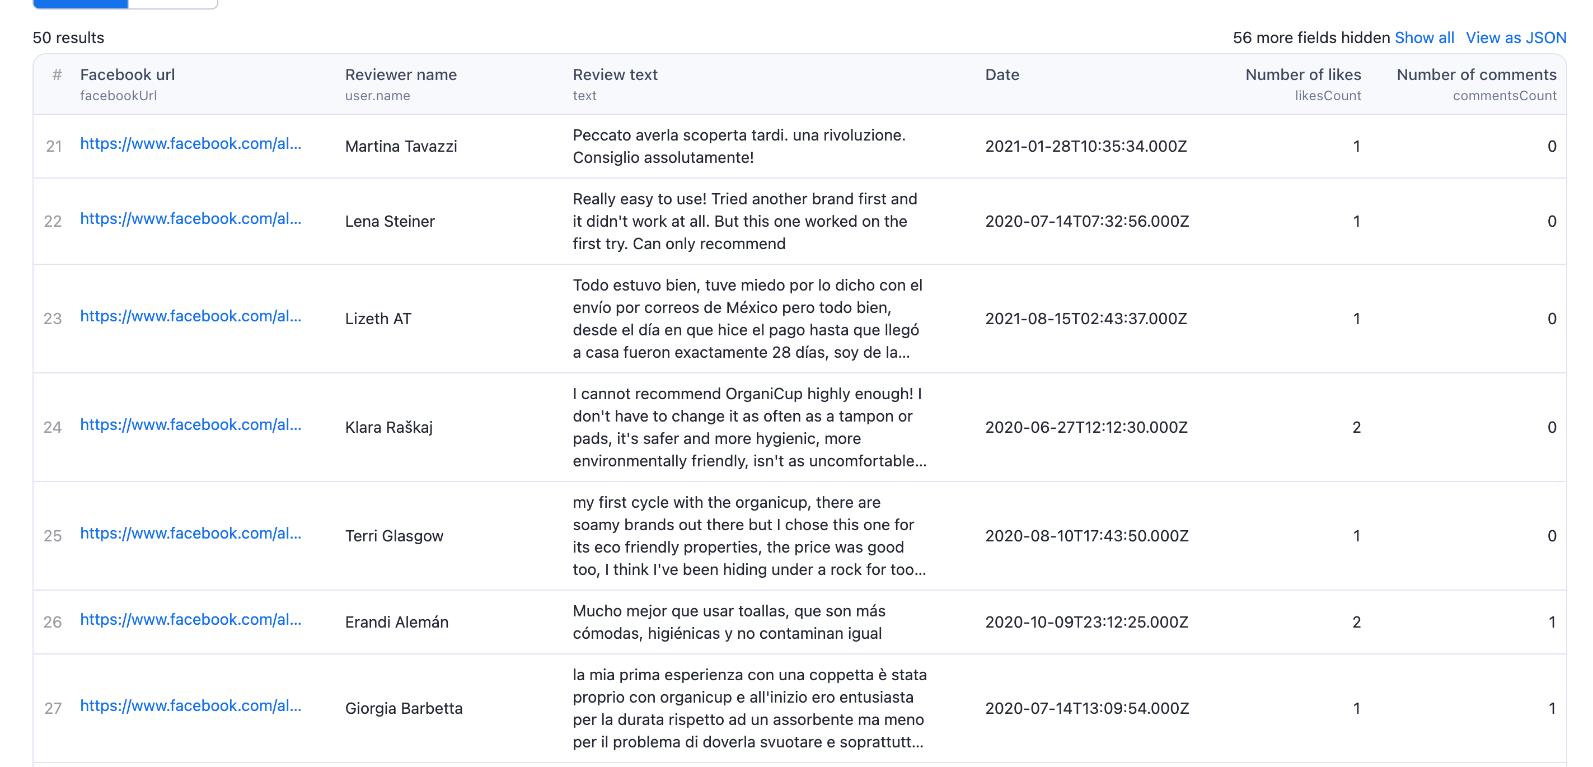Select reviewer name 'Terri Glasgow'
This screenshot has height=767, width=1593.
tap(394, 536)
